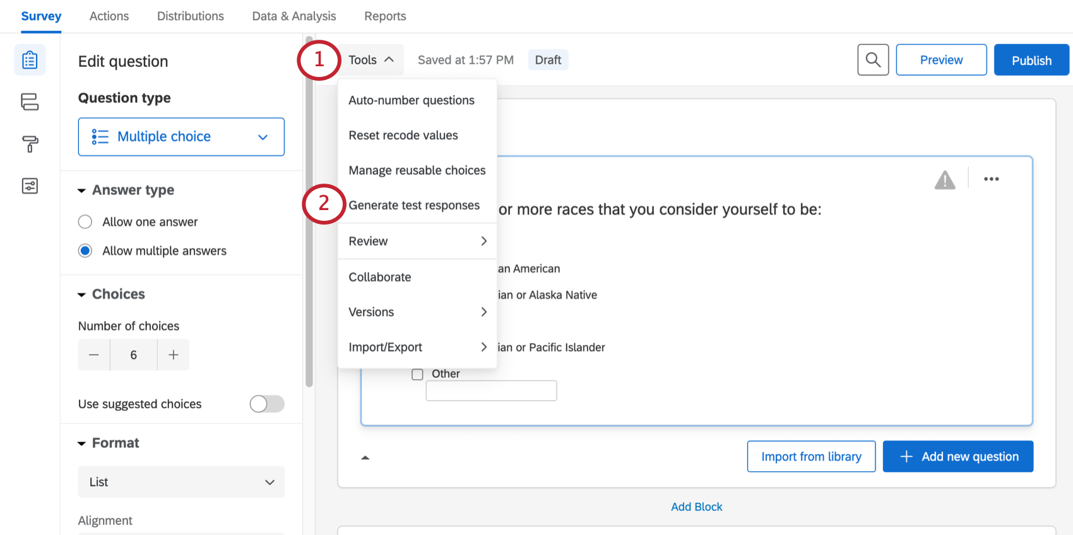Open the look and feel paint roller icon

30,144
